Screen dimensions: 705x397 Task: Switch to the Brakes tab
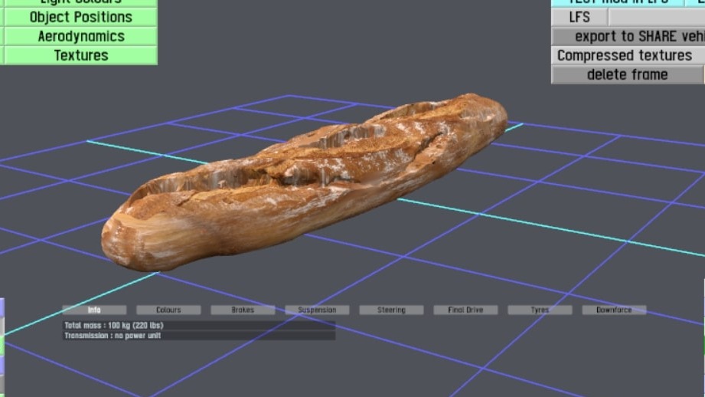tap(243, 310)
